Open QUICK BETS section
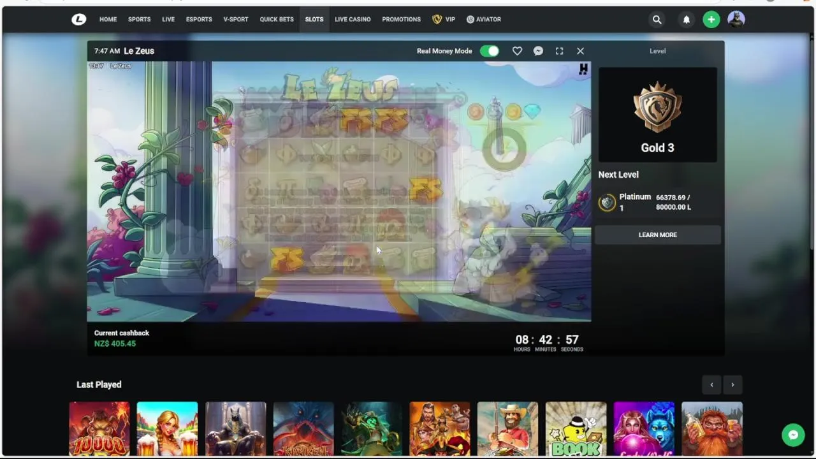This screenshot has width=816, height=459. pyautogui.click(x=277, y=20)
